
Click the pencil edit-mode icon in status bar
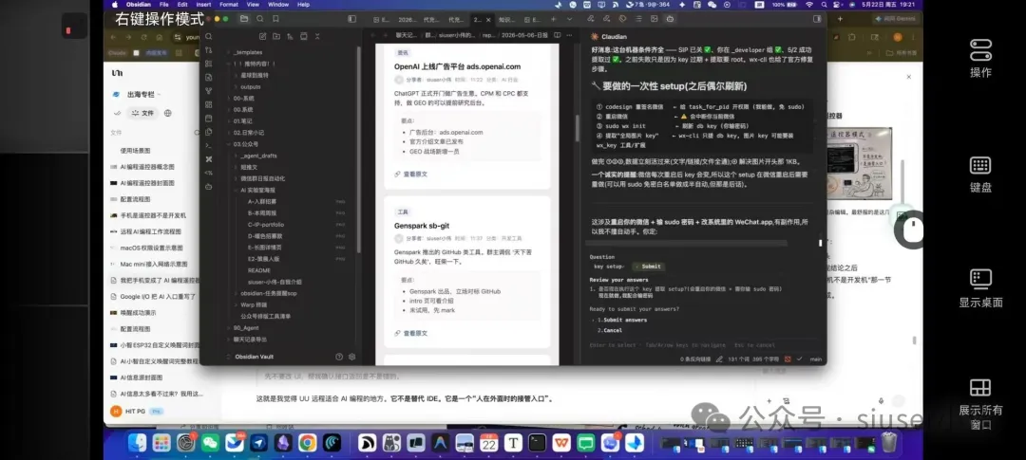click(720, 359)
